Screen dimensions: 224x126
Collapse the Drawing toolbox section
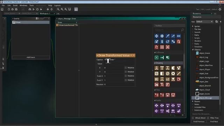[x=155, y=63]
